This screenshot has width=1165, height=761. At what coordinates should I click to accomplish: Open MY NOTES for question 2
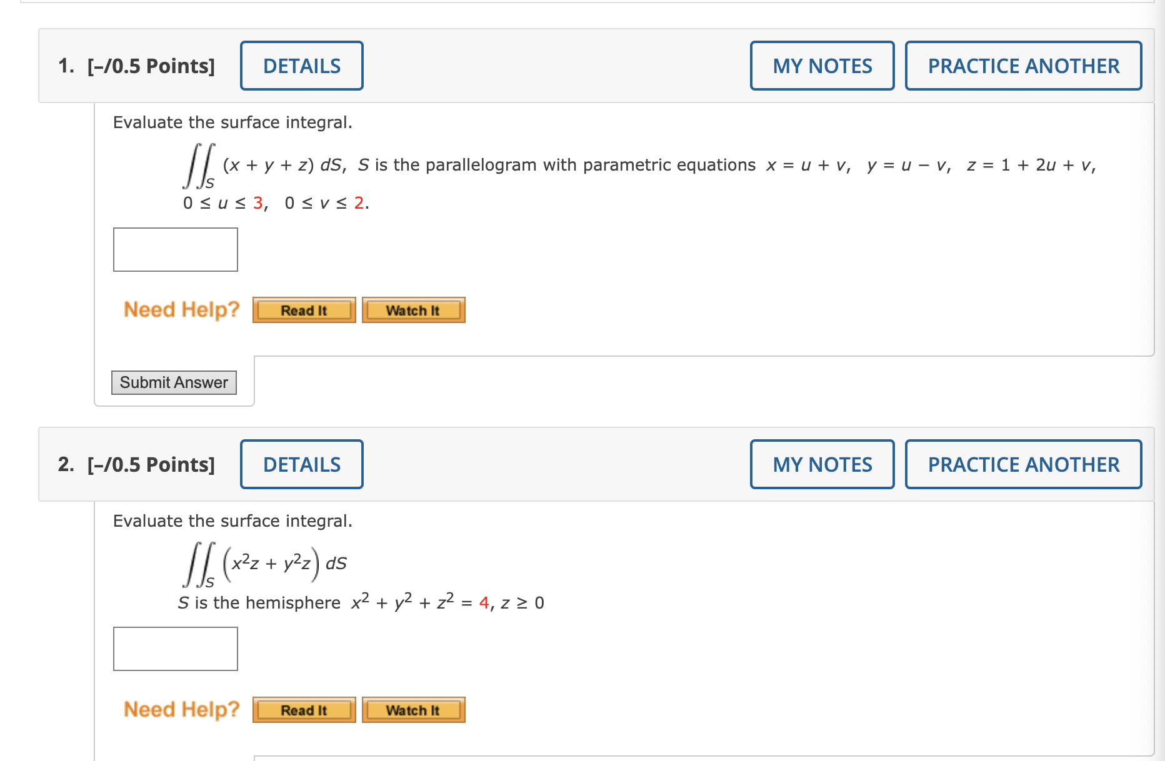[822, 464]
